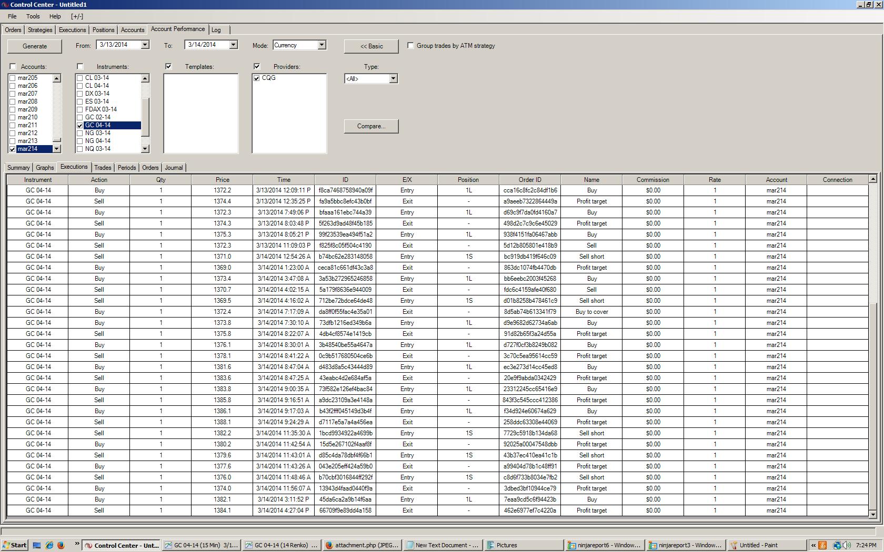Uncheck the Templates checkbox
The width and height of the screenshot is (884, 552).
pos(168,67)
